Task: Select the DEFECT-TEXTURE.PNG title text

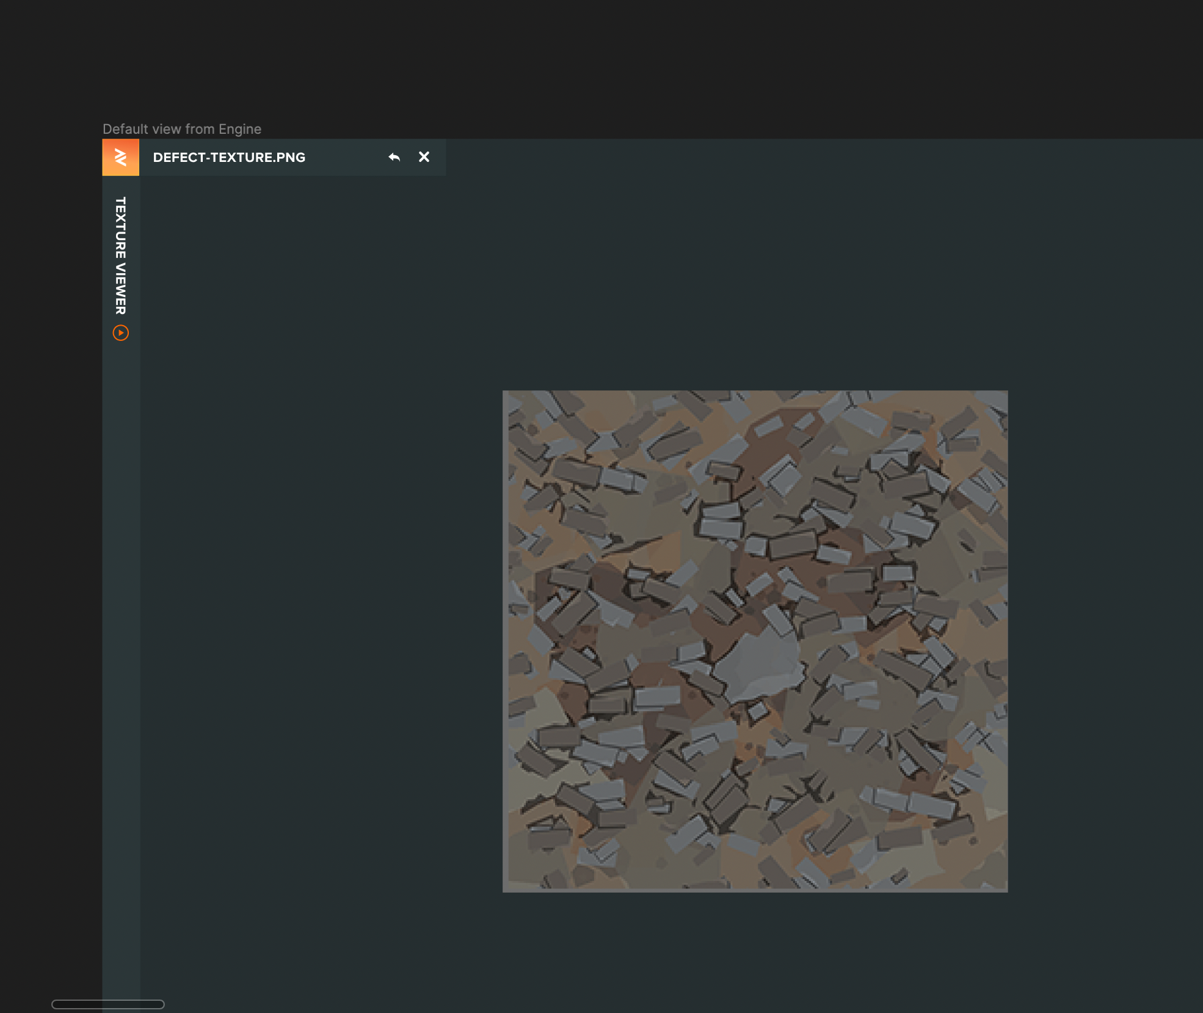Action: (229, 158)
